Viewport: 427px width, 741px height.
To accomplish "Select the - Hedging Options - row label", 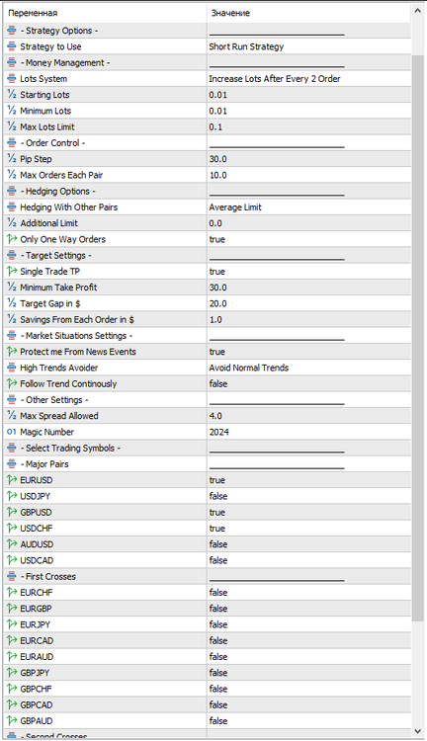I will point(58,192).
